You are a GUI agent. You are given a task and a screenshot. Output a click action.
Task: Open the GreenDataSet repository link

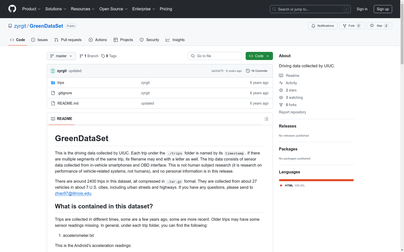[x=46, y=26]
